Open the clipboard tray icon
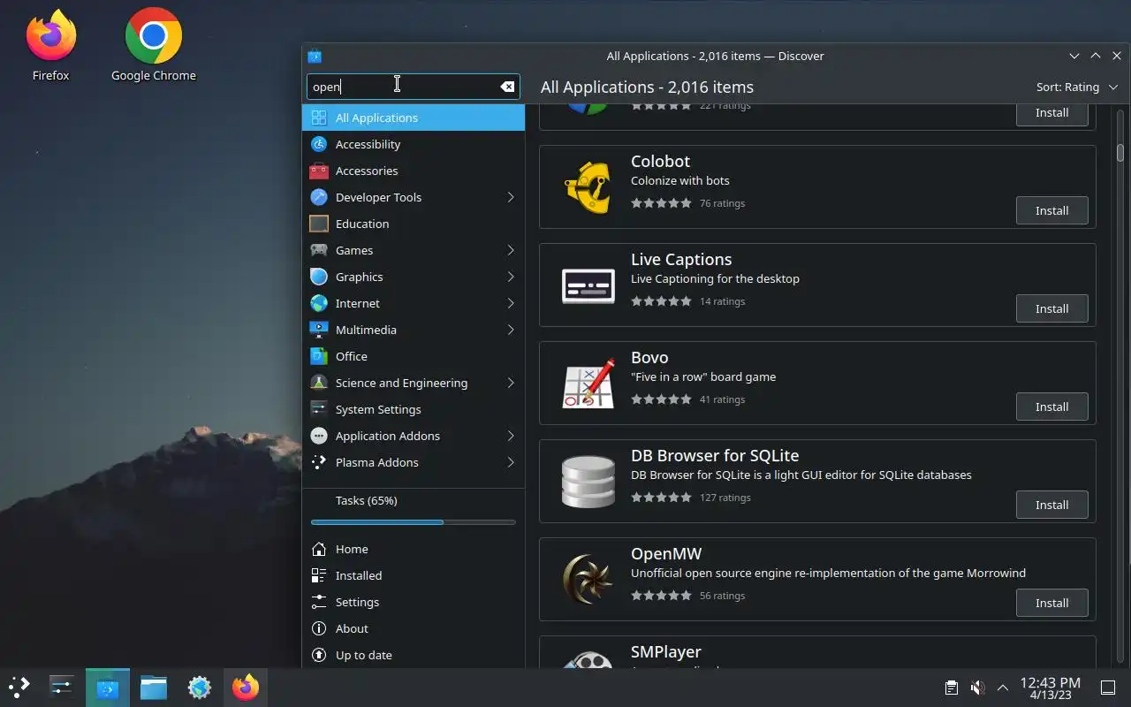1131x707 pixels. point(951,688)
